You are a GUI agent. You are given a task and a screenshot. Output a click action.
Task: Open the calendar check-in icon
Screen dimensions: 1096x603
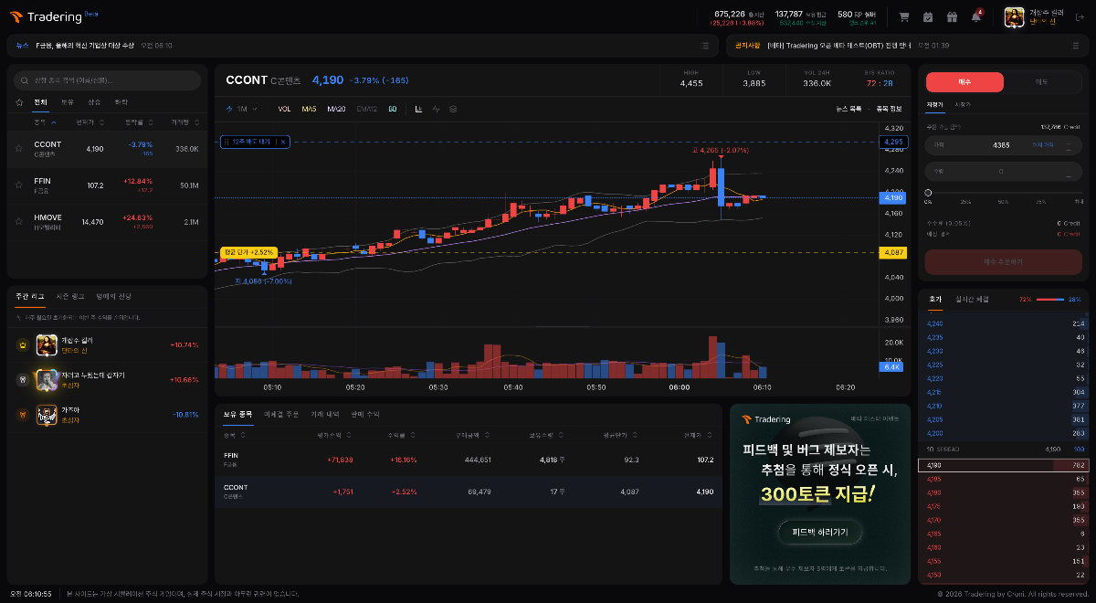pyautogui.click(x=928, y=16)
